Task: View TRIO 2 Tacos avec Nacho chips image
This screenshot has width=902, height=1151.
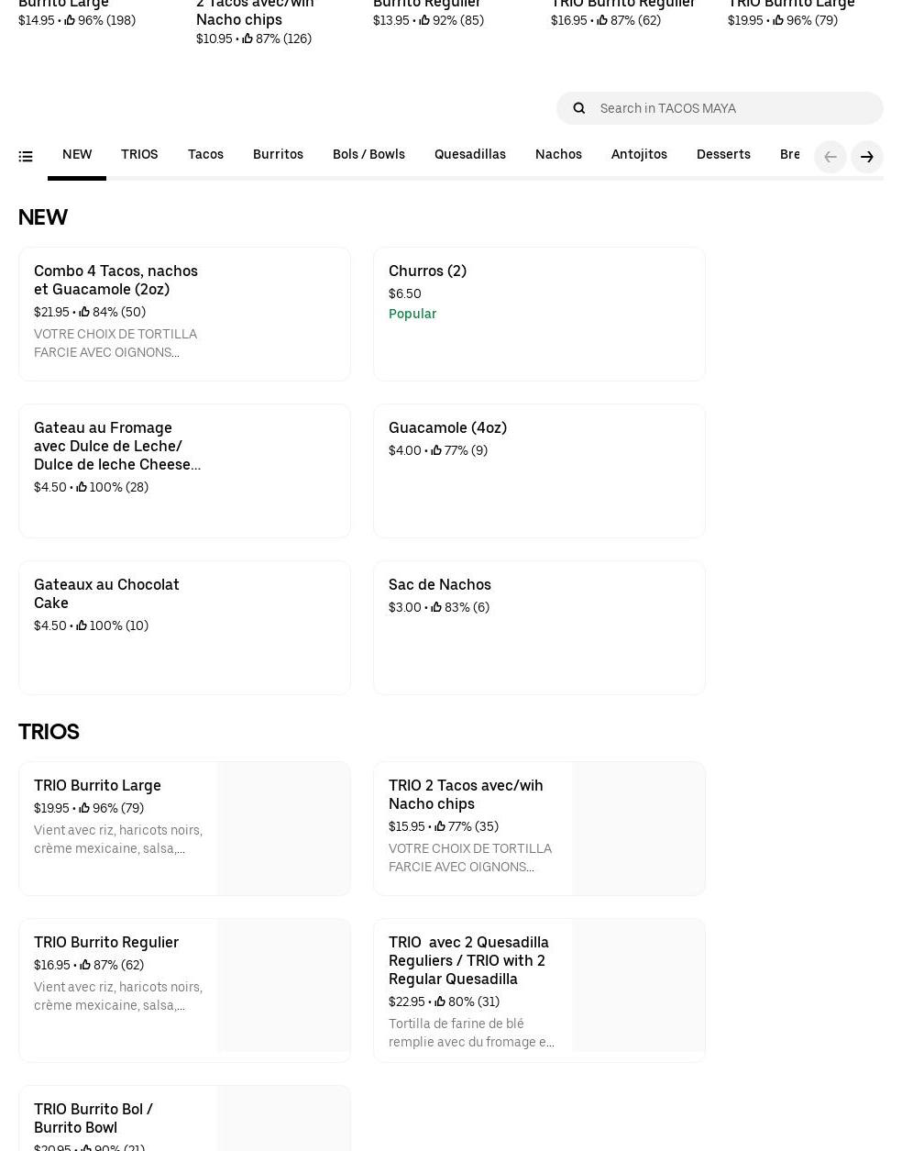Action: 638,828
